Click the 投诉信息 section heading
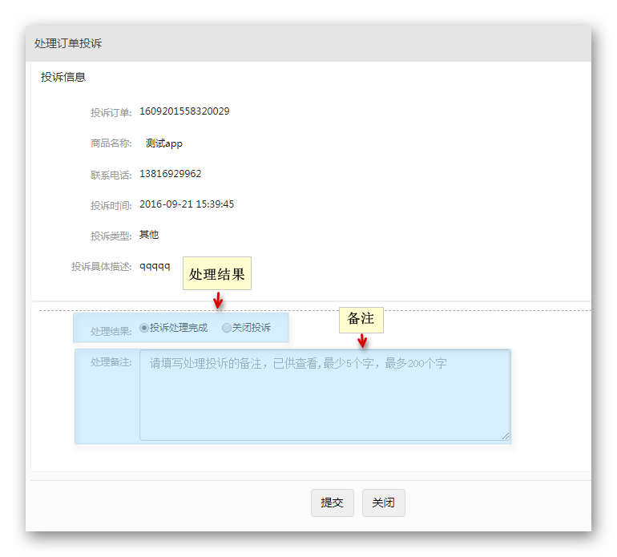This screenshot has width=617, height=557. pyautogui.click(x=63, y=77)
